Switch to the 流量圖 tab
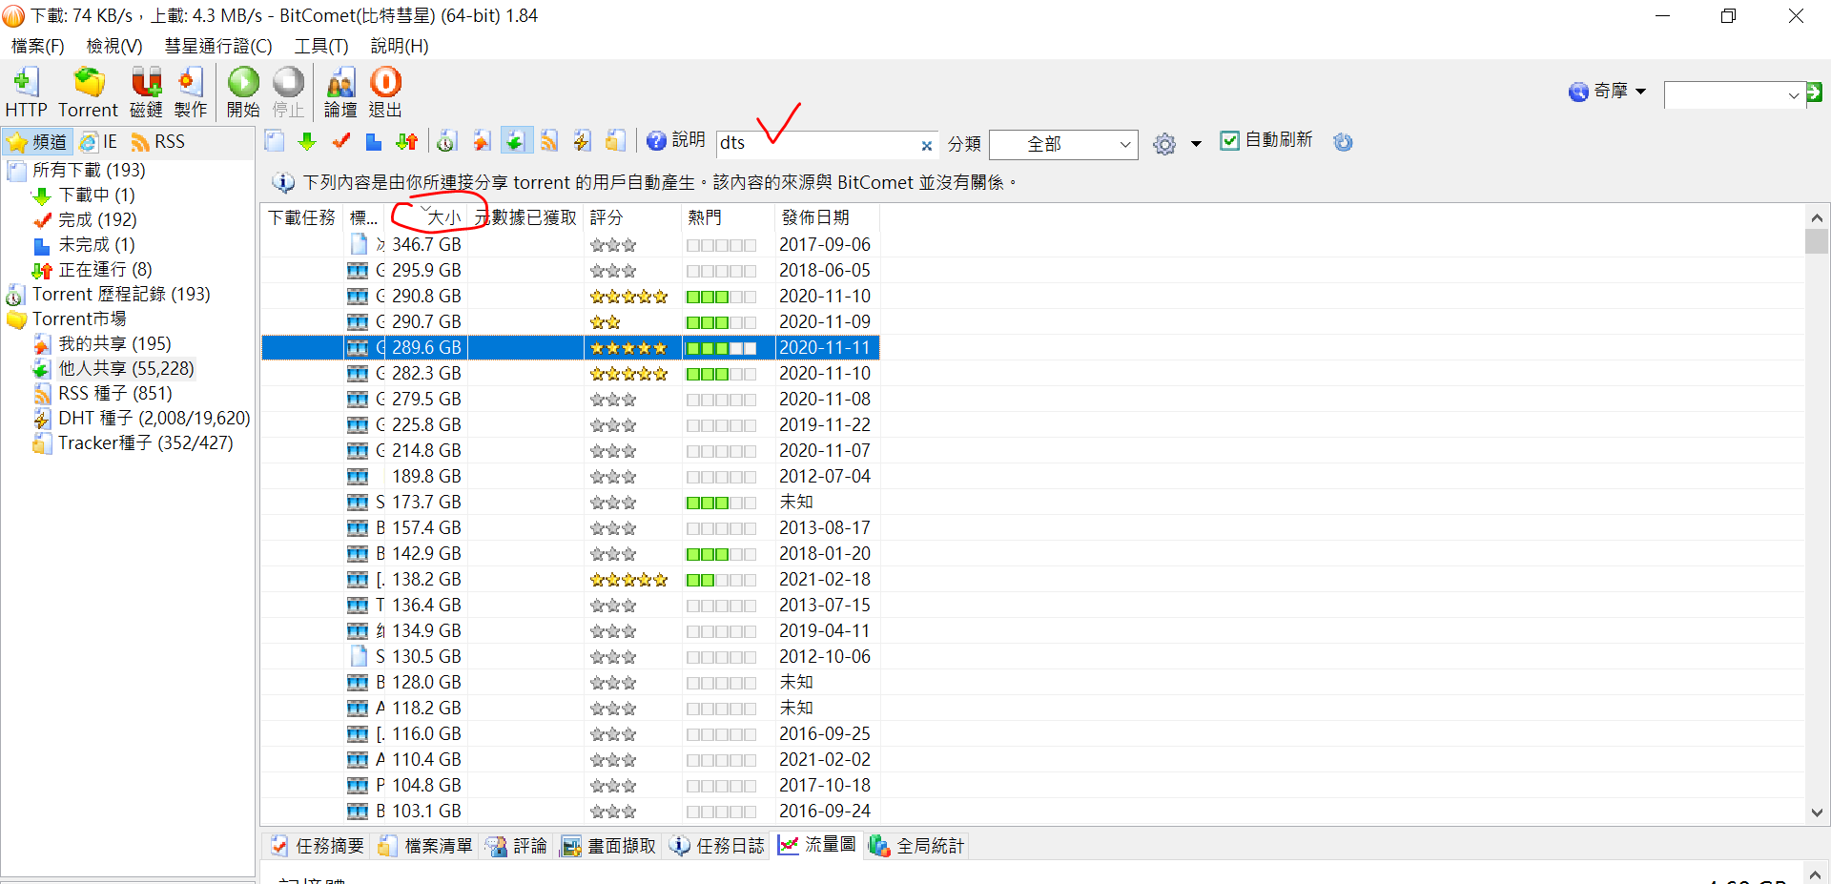 [x=817, y=845]
